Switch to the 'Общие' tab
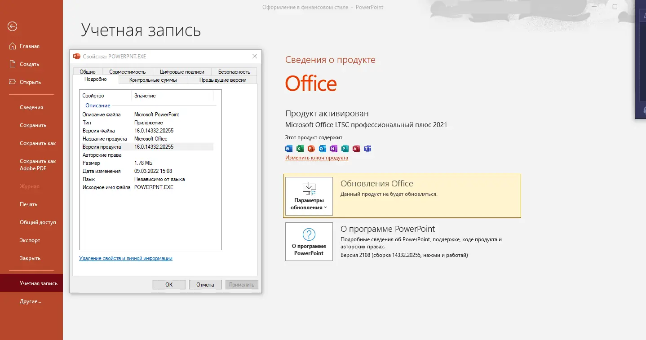This screenshot has height=340, width=646. 88,71
